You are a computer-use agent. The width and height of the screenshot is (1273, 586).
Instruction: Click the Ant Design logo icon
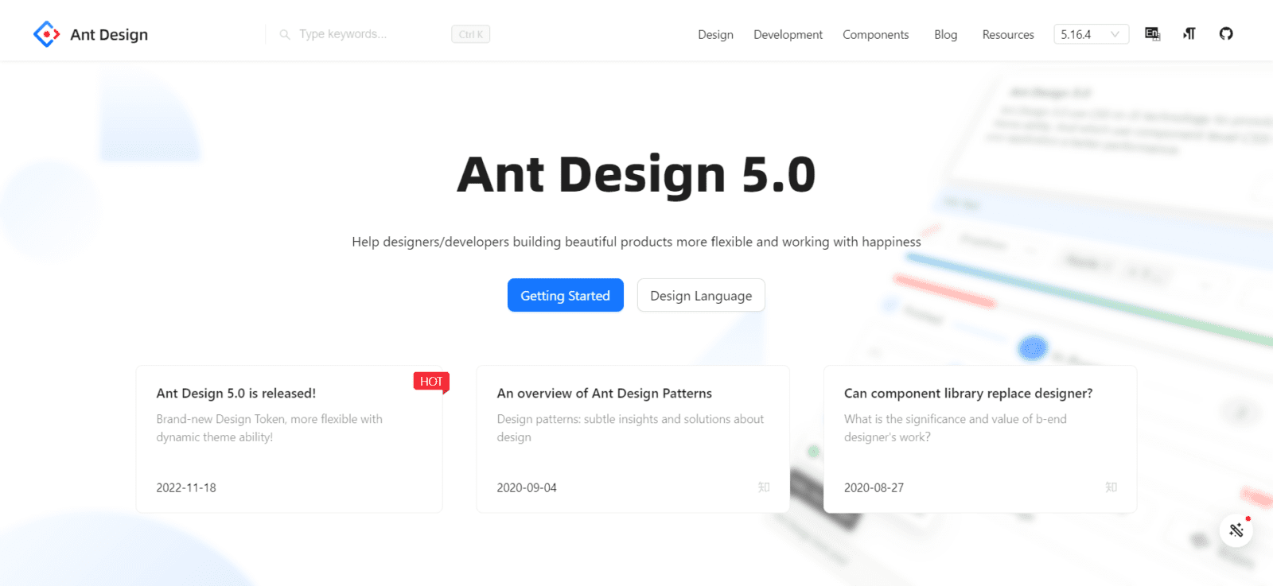pyautogui.click(x=47, y=34)
